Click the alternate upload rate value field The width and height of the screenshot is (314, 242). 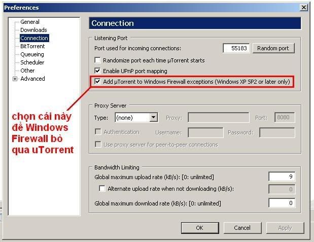(x=282, y=189)
